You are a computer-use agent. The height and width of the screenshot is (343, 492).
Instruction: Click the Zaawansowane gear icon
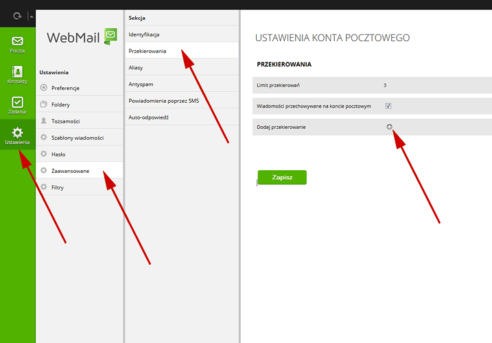click(44, 170)
